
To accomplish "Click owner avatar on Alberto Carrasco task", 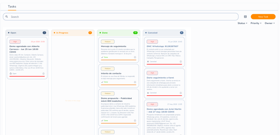I will [x=43, y=74].
